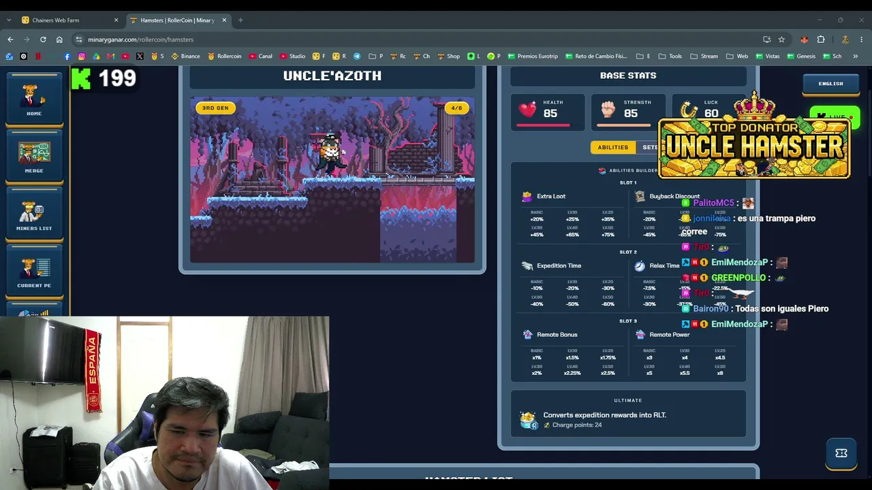Open the Vistas bookmark
The image size is (872, 490).
tap(767, 56)
